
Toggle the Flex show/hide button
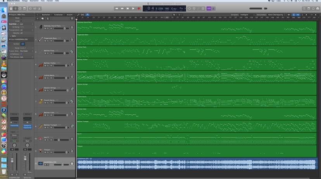83,15
